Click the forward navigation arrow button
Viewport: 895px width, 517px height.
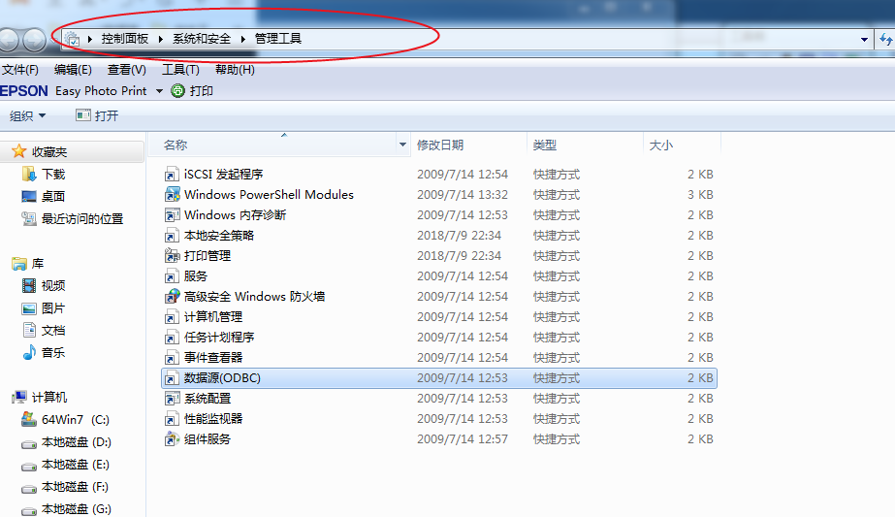tap(34, 40)
